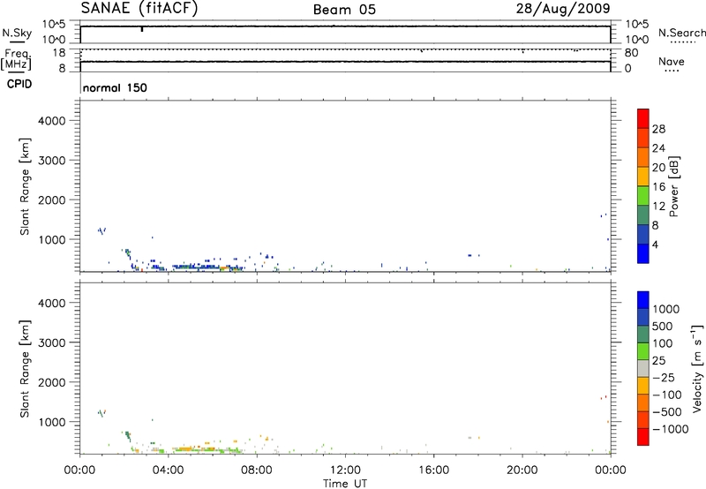Click the 'normal 150' CPID entry

tap(115, 87)
